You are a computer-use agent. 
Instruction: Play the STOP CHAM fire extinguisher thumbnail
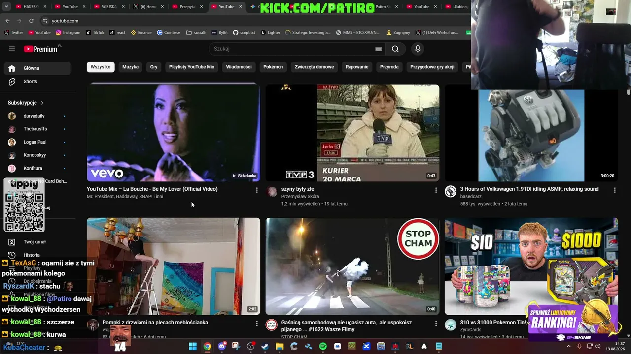(x=352, y=266)
